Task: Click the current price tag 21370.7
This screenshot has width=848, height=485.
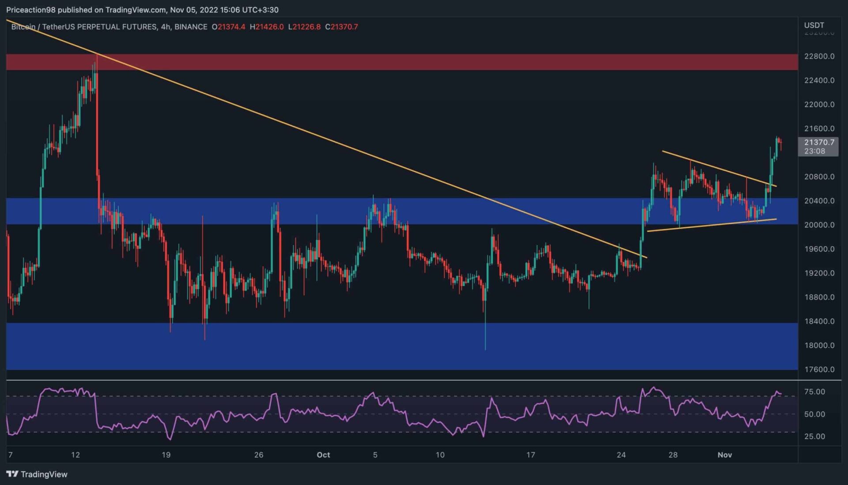Action: click(x=819, y=142)
